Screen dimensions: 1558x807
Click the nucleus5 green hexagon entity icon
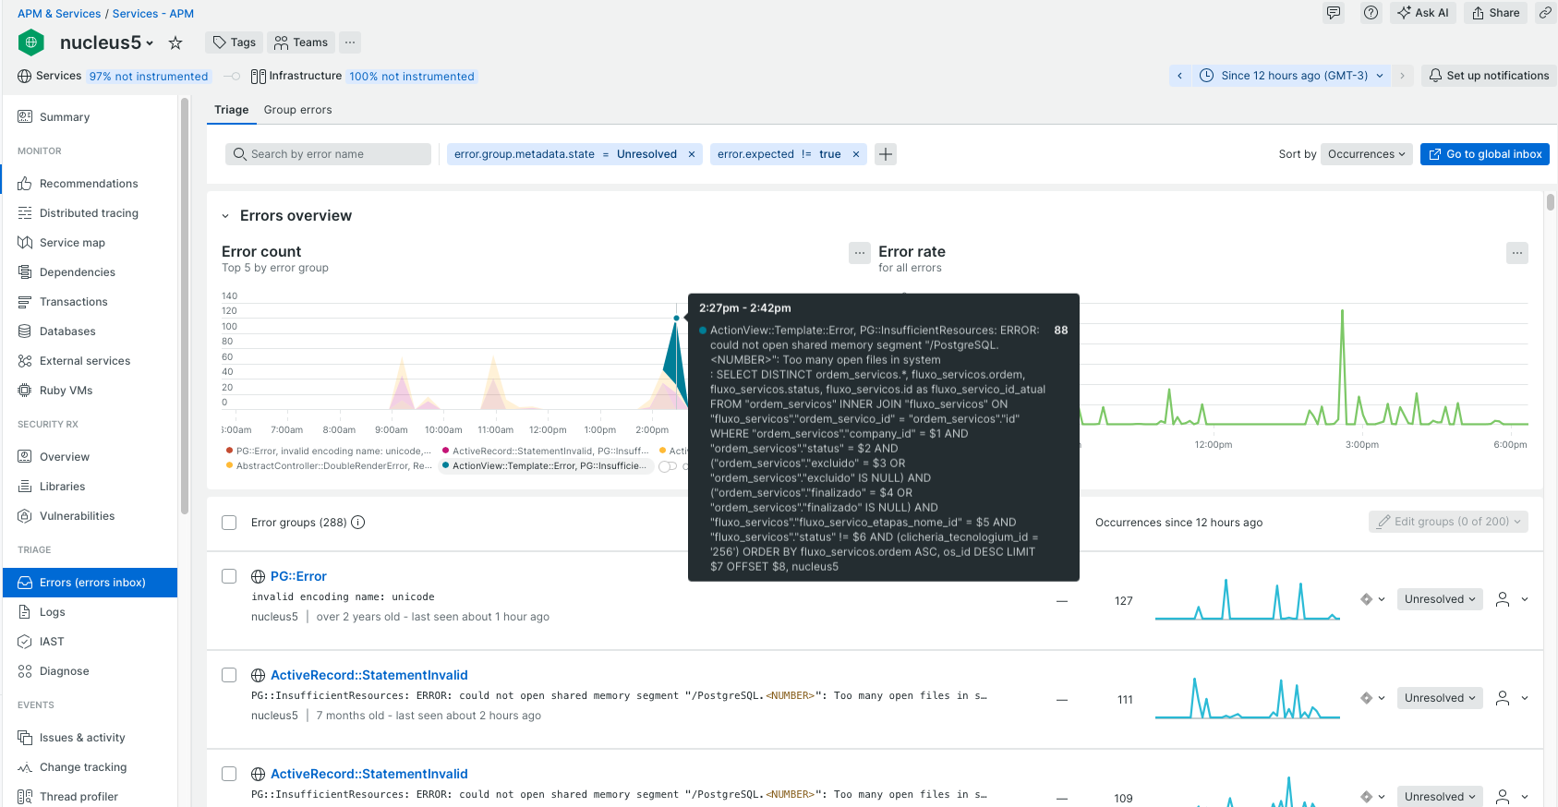coord(31,42)
